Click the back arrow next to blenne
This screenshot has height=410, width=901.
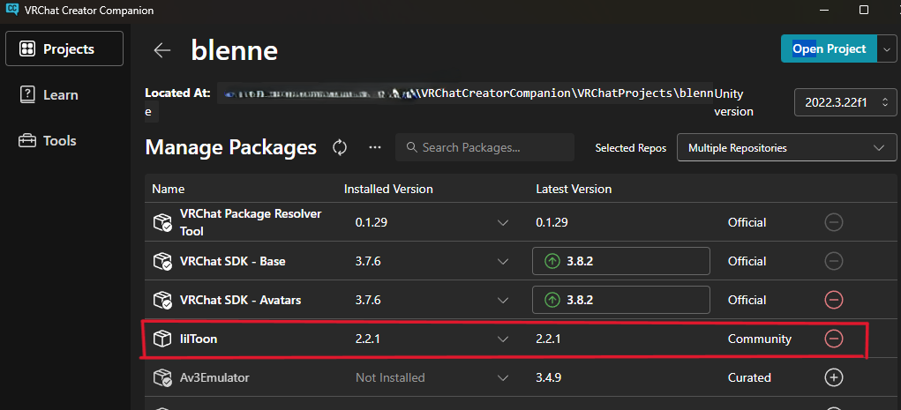(x=161, y=50)
